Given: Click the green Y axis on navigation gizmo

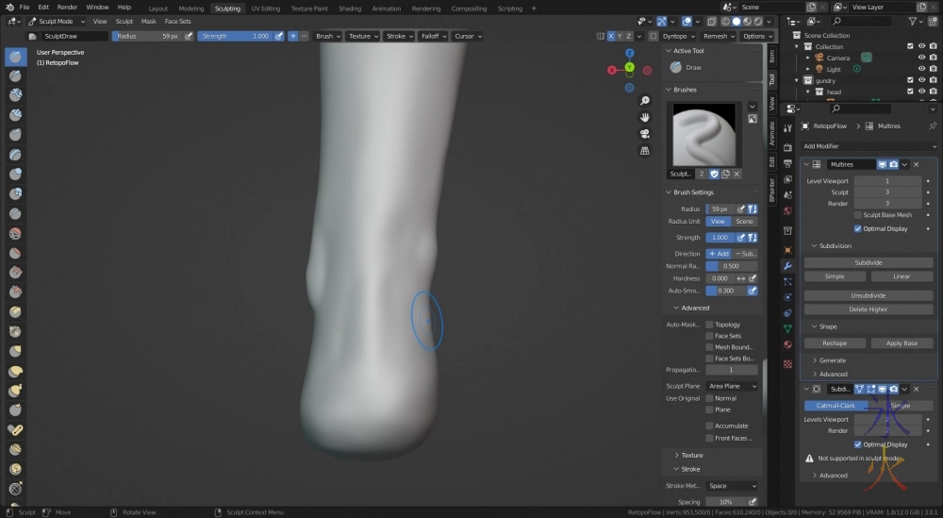Looking at the screenshot, I should 629,68.
